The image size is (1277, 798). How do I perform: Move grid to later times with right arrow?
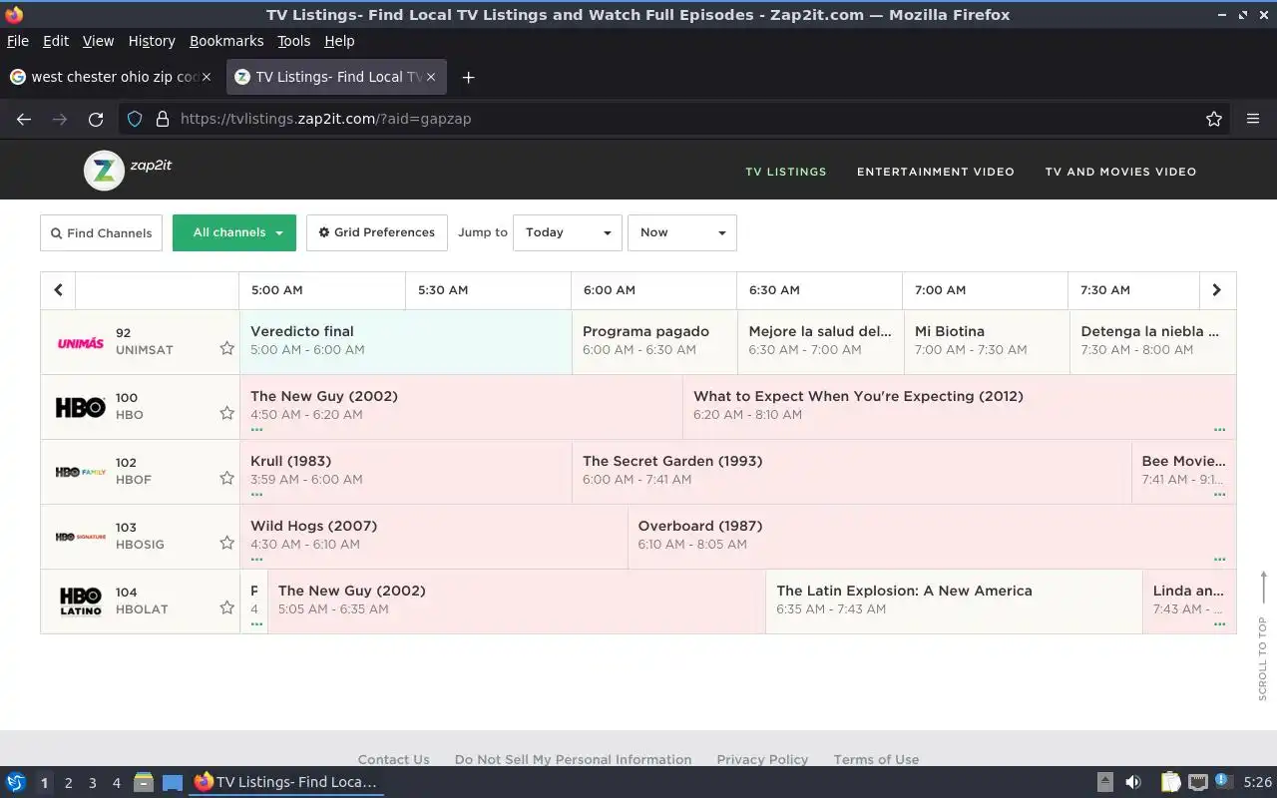pos(1216,290)
